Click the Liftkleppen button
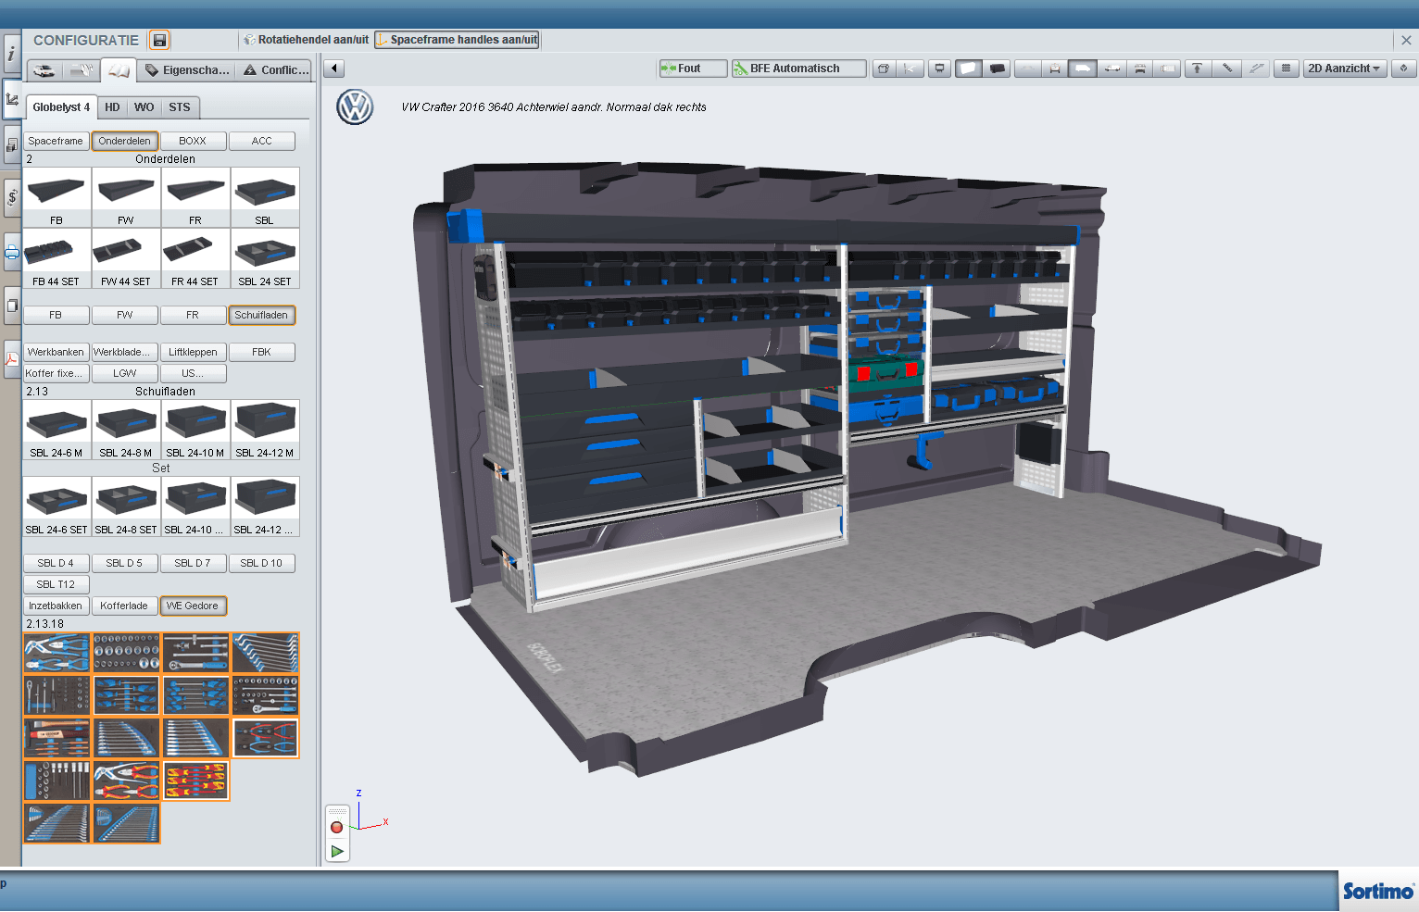Viewport: 1419px width, 912px height. (193, 353)
